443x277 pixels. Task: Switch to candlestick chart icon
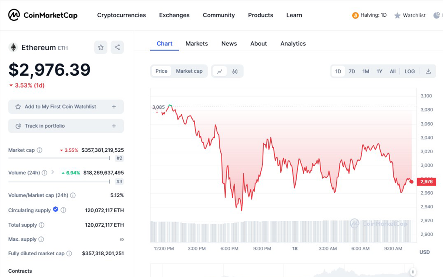click(235, 71)
